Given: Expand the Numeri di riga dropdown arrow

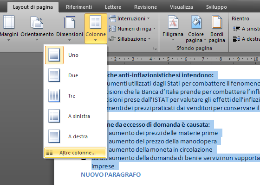Looking at the screenshot, I should pyautogui.click(x=154, y=29).
